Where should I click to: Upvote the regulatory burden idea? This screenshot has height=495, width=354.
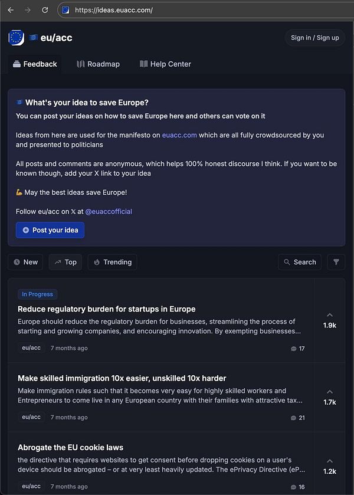click(x=330, y=317)
